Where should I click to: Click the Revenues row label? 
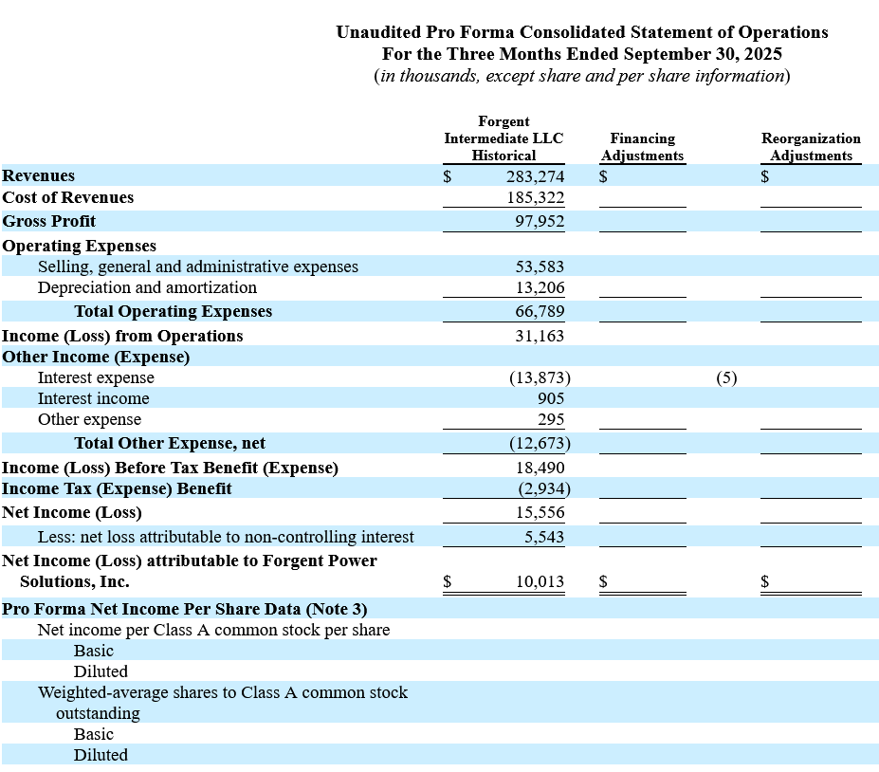click(x=38, y=175)
